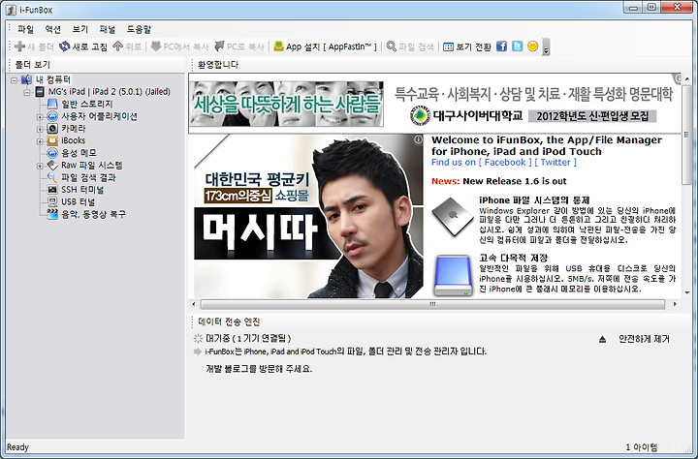Select the MG's iPad device icon
The image size is (698, 459).
pos(40,92)
